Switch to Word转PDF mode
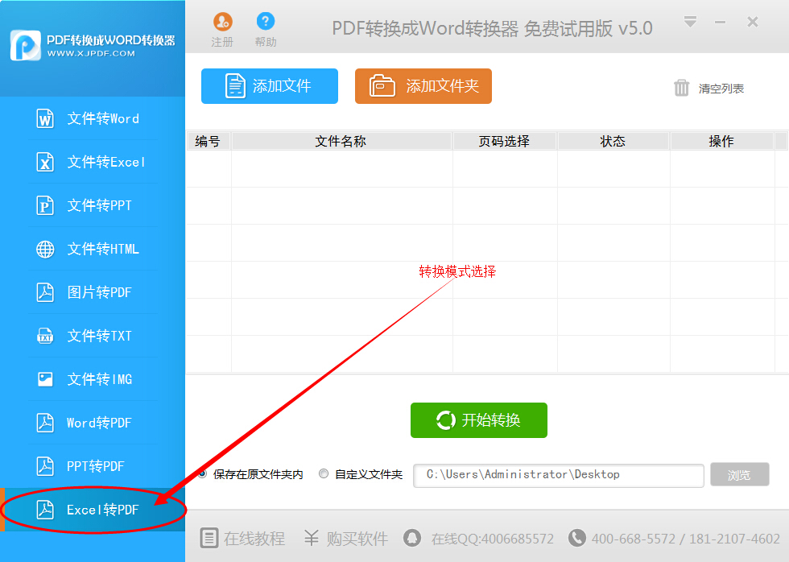The image size is (789, 562). click(x=93, y=423)
